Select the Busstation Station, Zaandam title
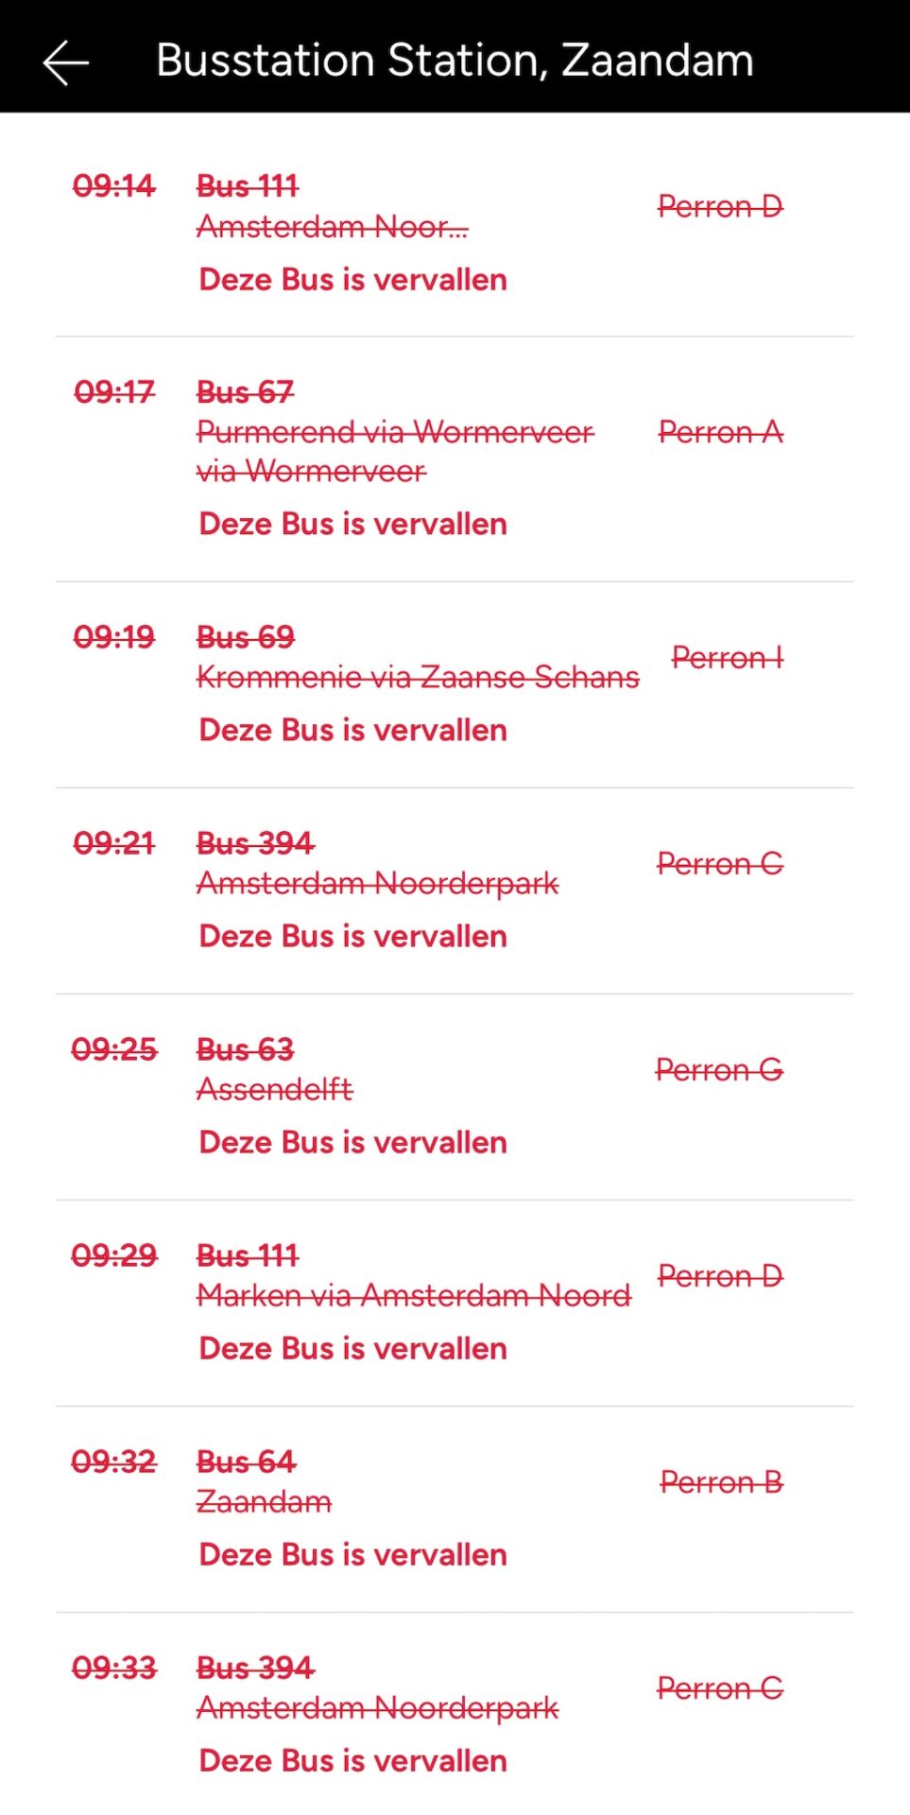Viewport: 910px width, 1815px height. 455,60
